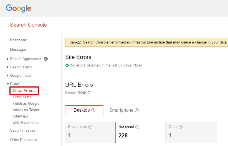The image size is (228, 146).
Task: Click the Other errors help icon
Action: click(181, 127)
